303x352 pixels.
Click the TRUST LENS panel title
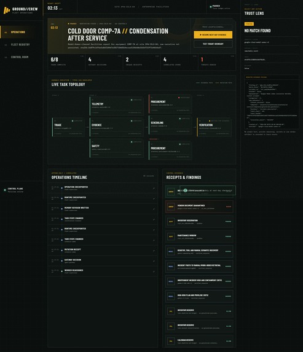(x=254, y=14)
